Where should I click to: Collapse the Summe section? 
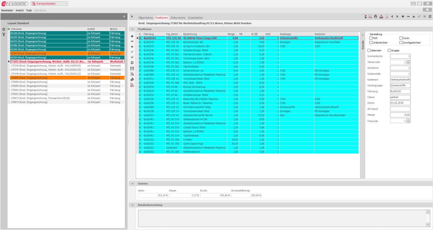tap(132, 184)
